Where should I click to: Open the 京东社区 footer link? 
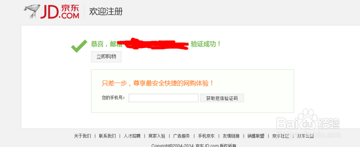(x=280, y=136)
